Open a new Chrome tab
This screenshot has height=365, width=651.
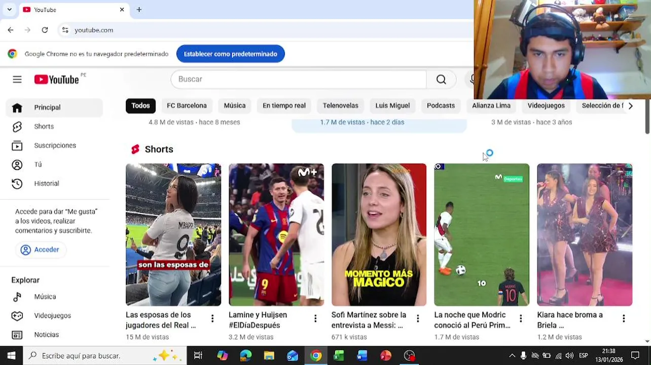click(x=139, y=10)
